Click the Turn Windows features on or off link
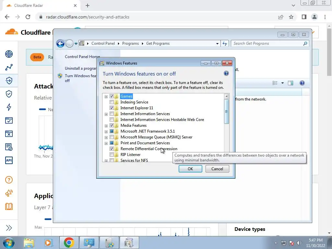332x249 pixels. pos(80,78)
